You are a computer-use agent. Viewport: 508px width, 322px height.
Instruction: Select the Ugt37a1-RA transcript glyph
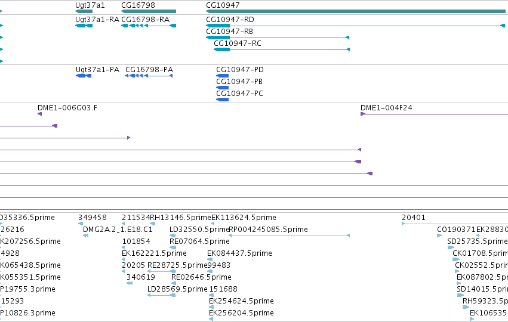[x=84, y=26]
